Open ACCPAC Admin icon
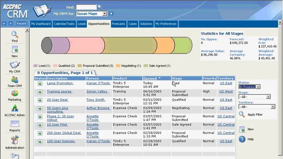This screenshot has height=159, width=283. [x=15, y=108]
